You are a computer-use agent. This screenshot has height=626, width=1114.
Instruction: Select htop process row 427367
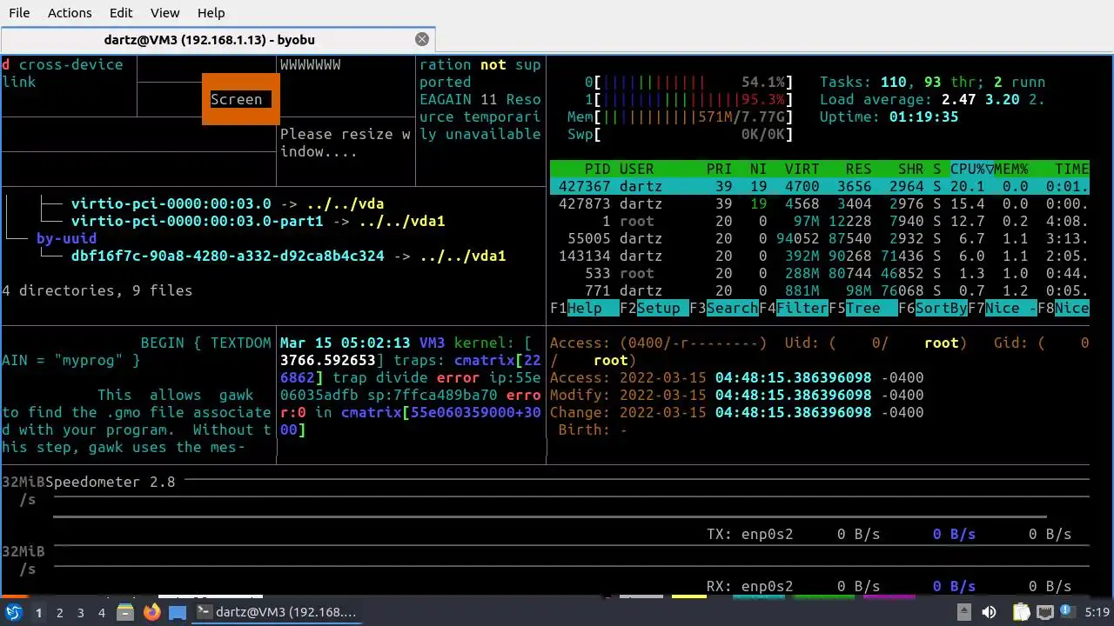820,186
